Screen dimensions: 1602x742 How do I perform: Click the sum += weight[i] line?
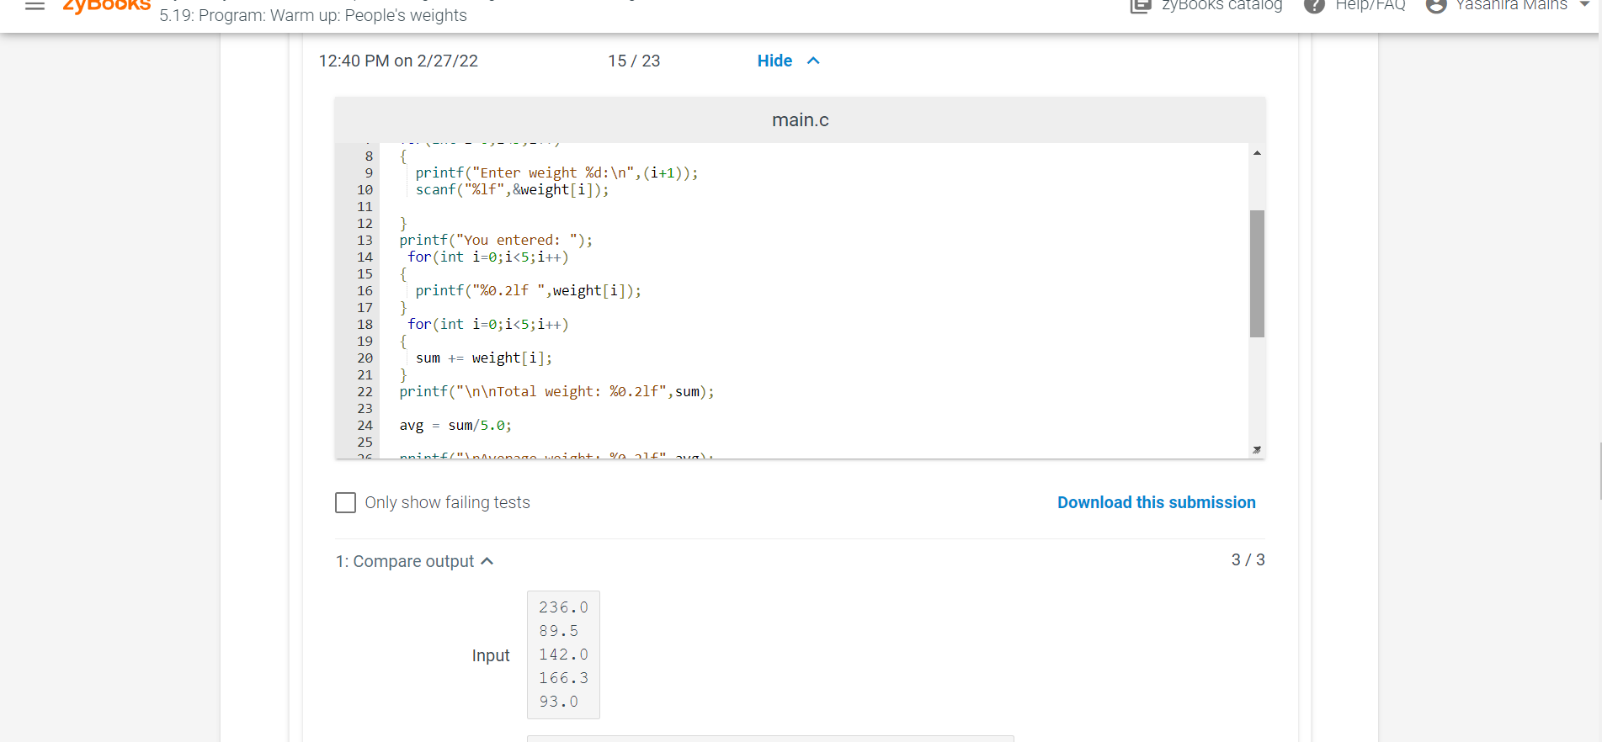(484, 358)
